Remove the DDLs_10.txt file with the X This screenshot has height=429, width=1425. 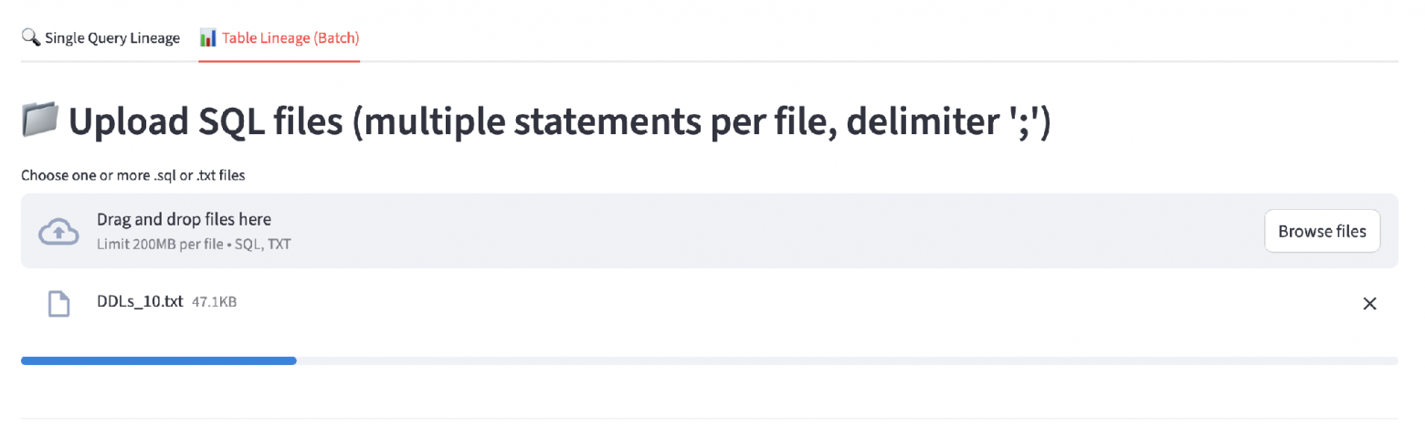tap(1369, 304)
